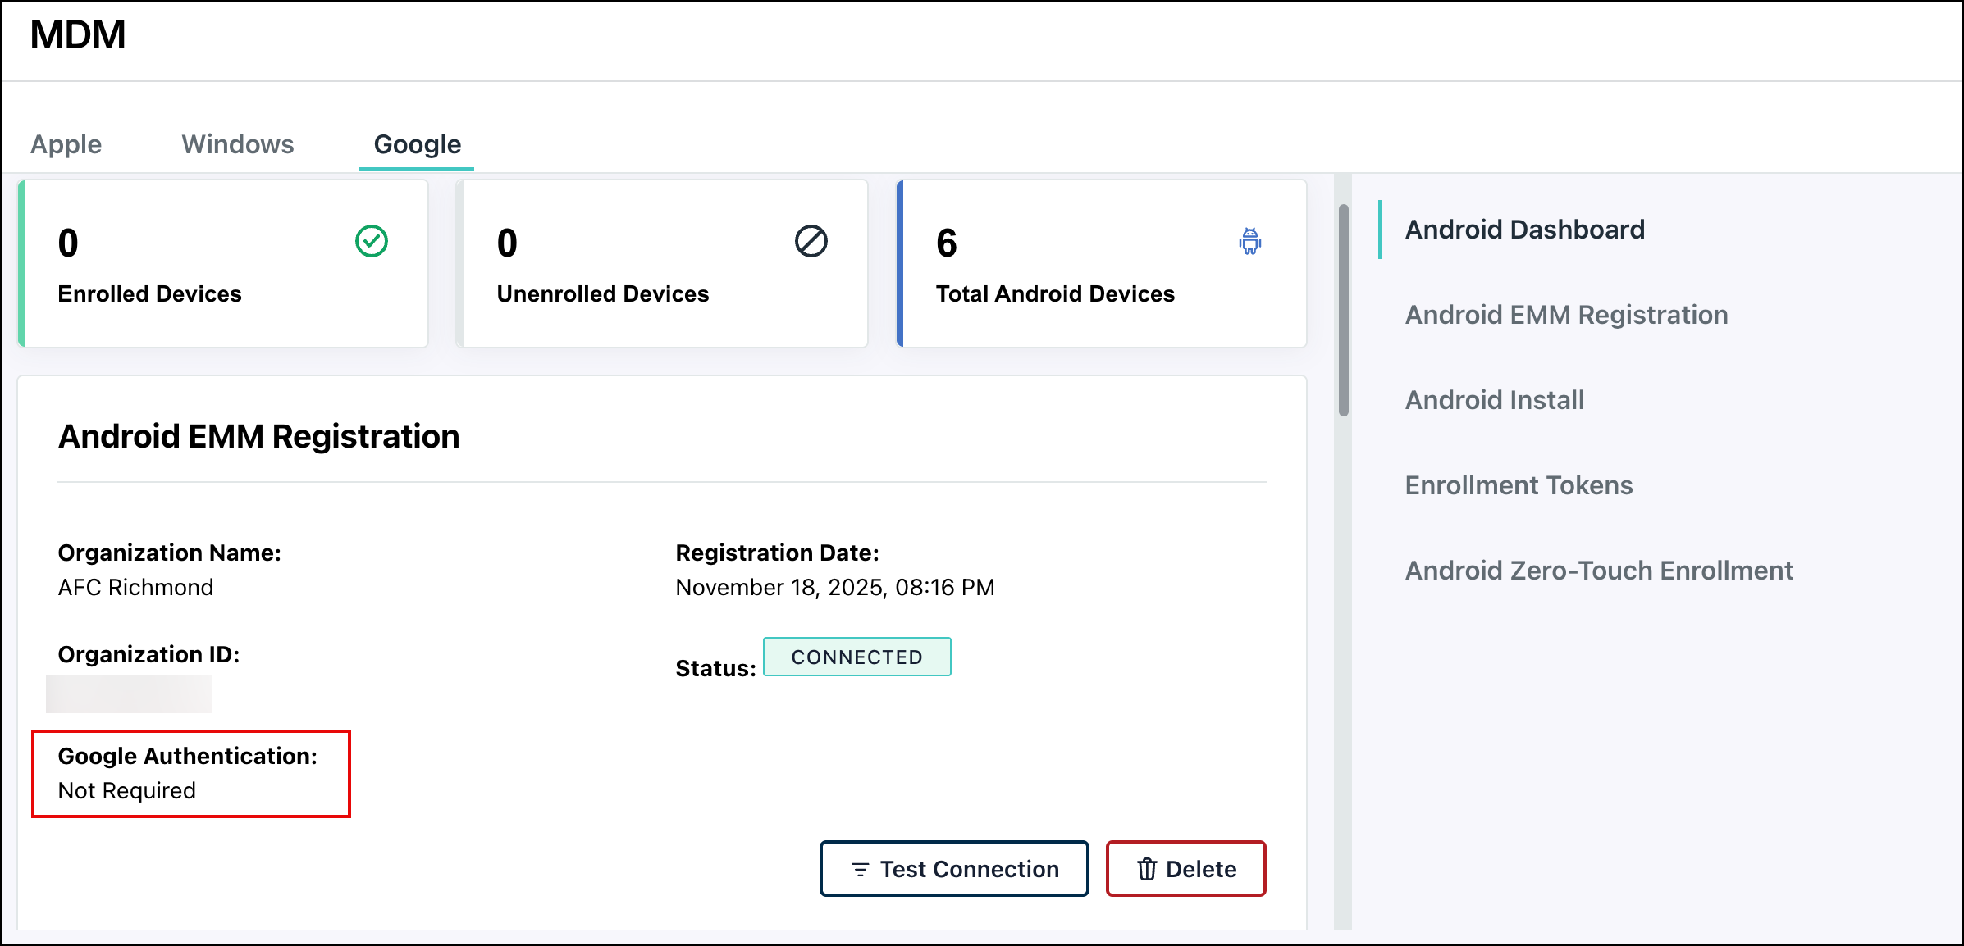Click the blocked-circle icon on Unenrolled Devices card
Screen dimensions: 1964x946
pyautogui.click(x=811, y=241)
